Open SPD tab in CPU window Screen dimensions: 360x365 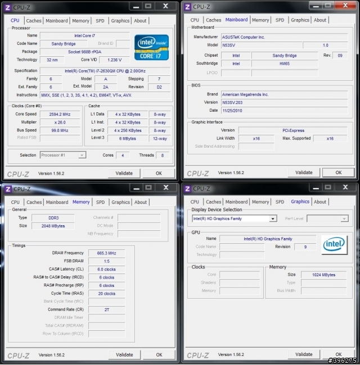(x=100, y=21)
